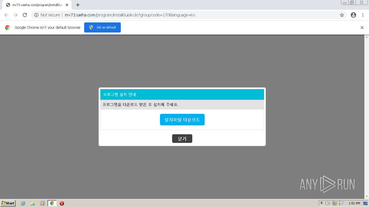Click the address bar URL

click(x=130, y=15)
